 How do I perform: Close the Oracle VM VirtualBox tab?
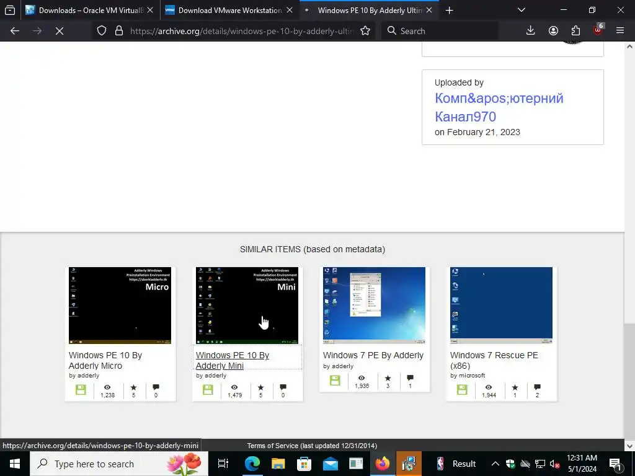[x=150, y=10]
